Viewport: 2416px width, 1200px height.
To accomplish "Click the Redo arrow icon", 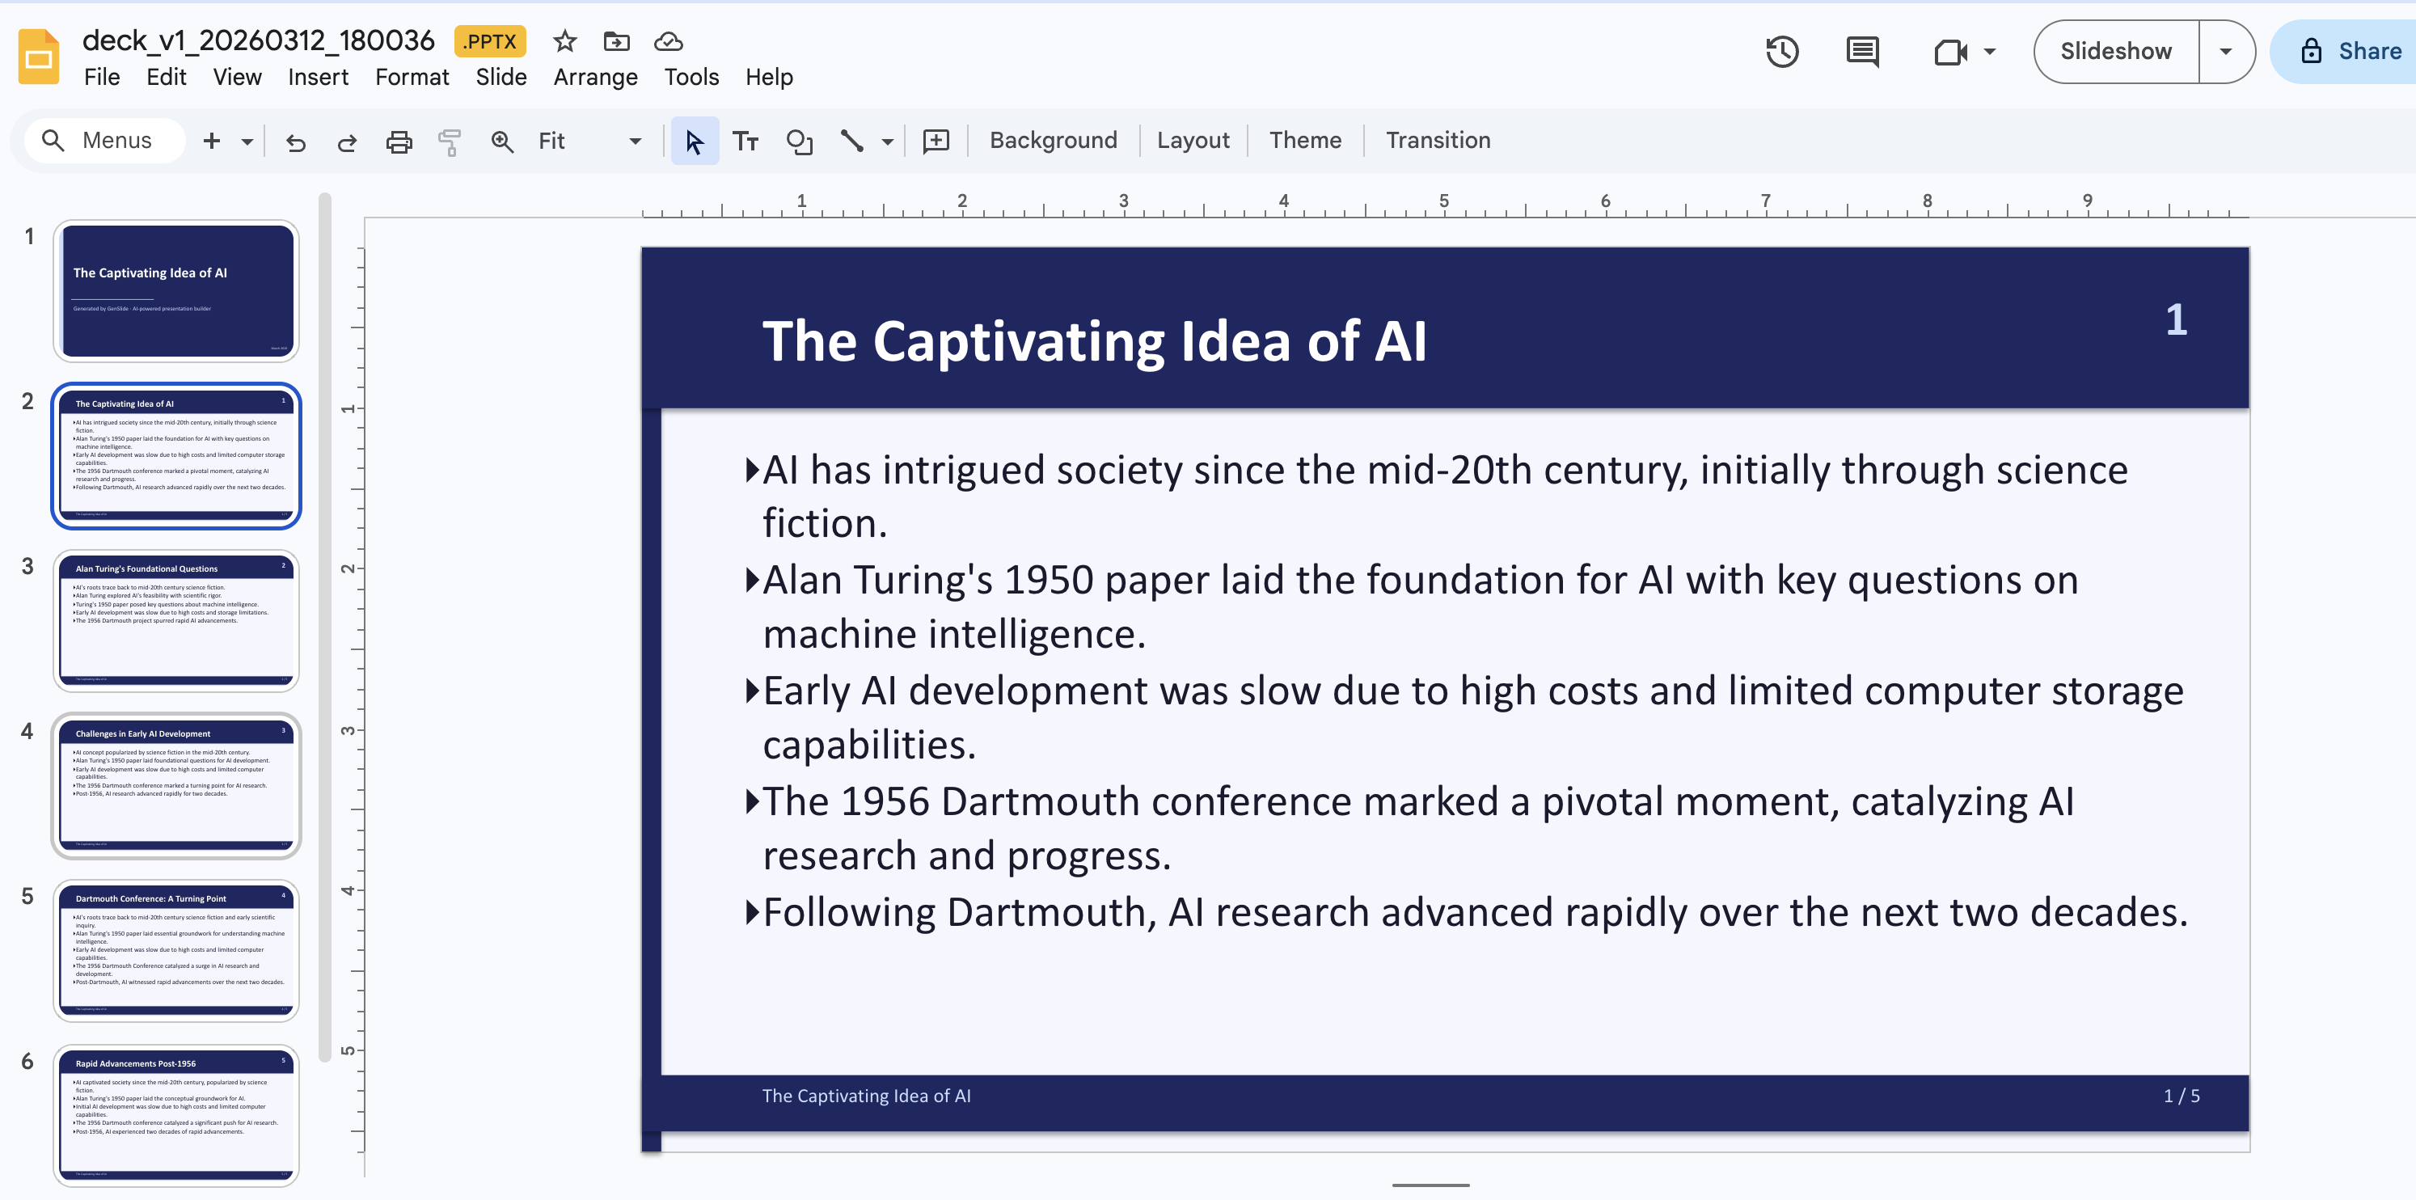I will (347, 142).
